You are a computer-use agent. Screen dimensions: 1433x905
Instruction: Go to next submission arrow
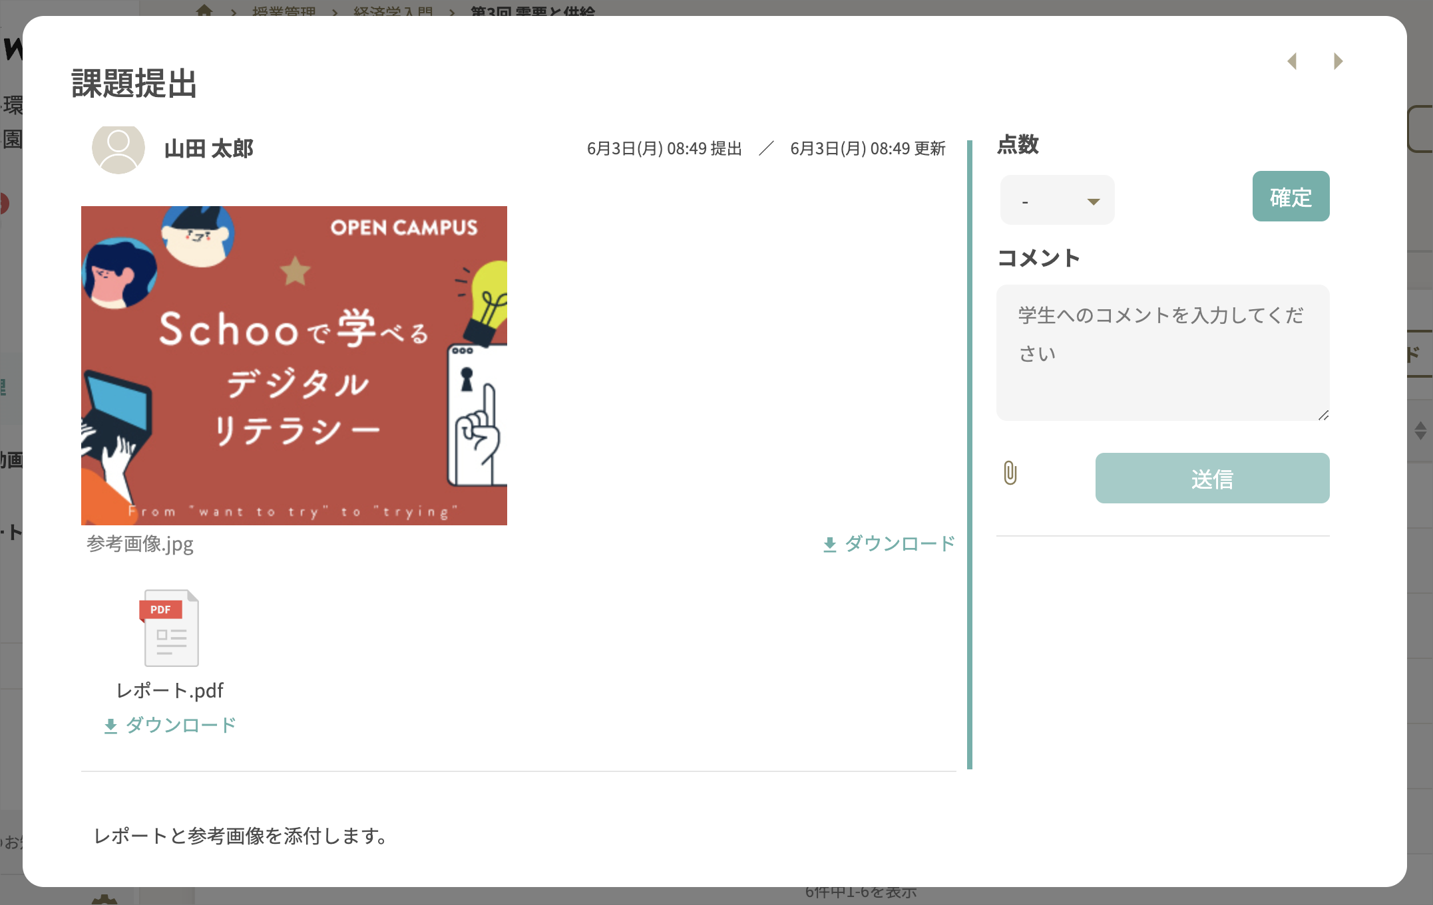click(x=1338, y=61)
